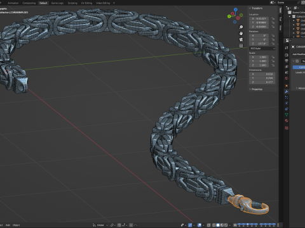305x228 pixels.
Task: Open outliner editor type dropdown
Action: (x=288, y=8)
